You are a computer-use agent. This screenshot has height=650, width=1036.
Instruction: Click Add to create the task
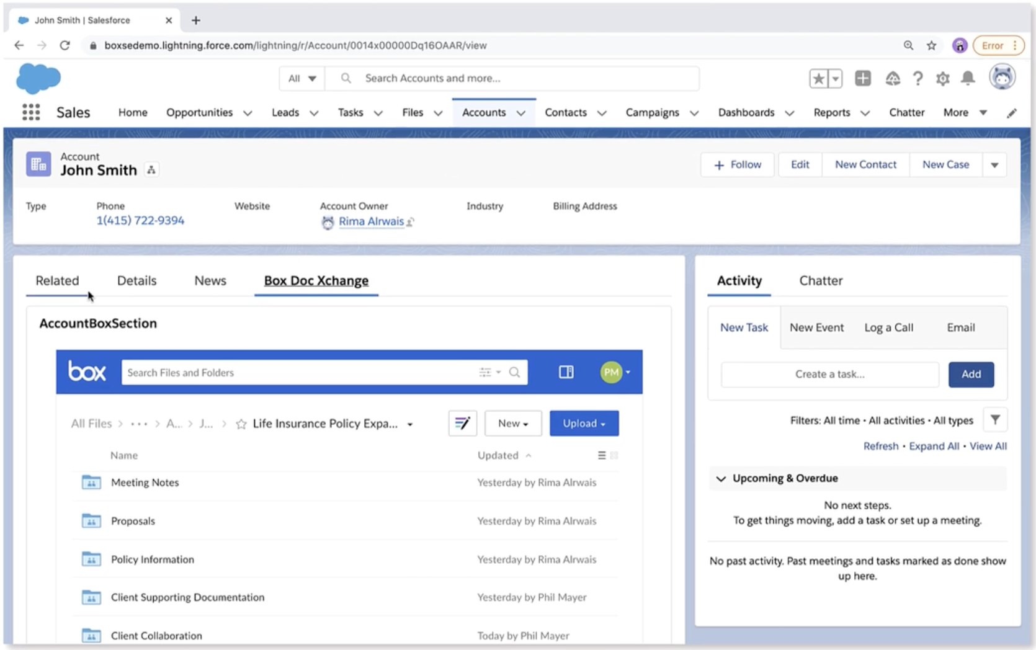pos(971,375)
